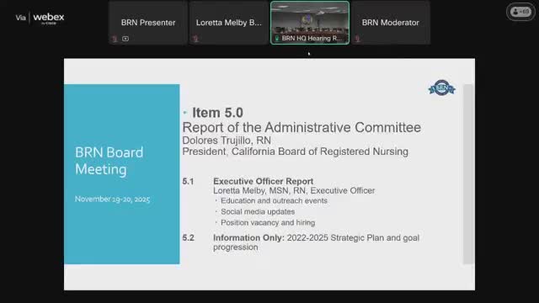Click the BRN seal logo on slide
Screen dimensions: 539x303
point(441,88)
